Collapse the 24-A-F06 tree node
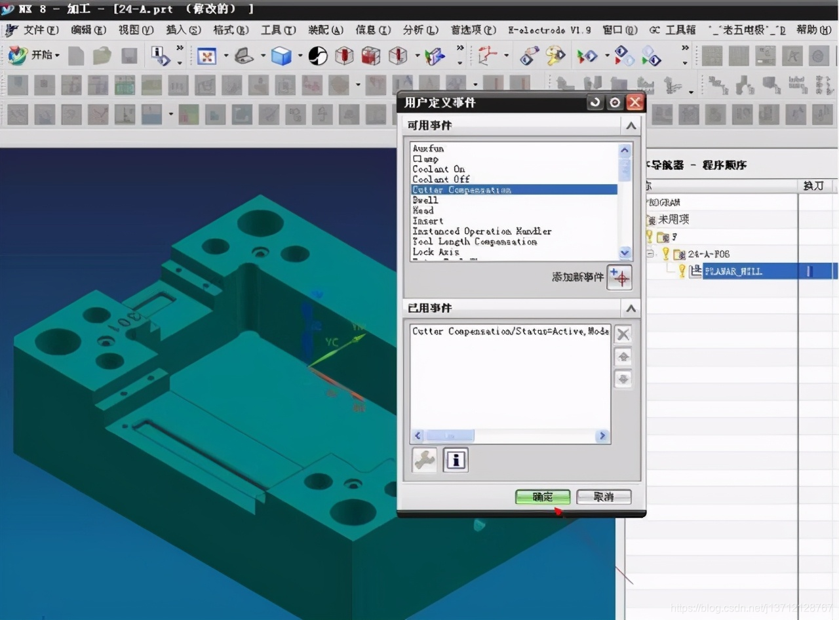This screenshot has width=839, height=620. [x=651, y=254]
